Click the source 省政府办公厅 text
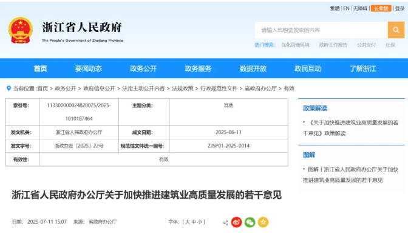 pyautogui.click(x=103, y=222)
